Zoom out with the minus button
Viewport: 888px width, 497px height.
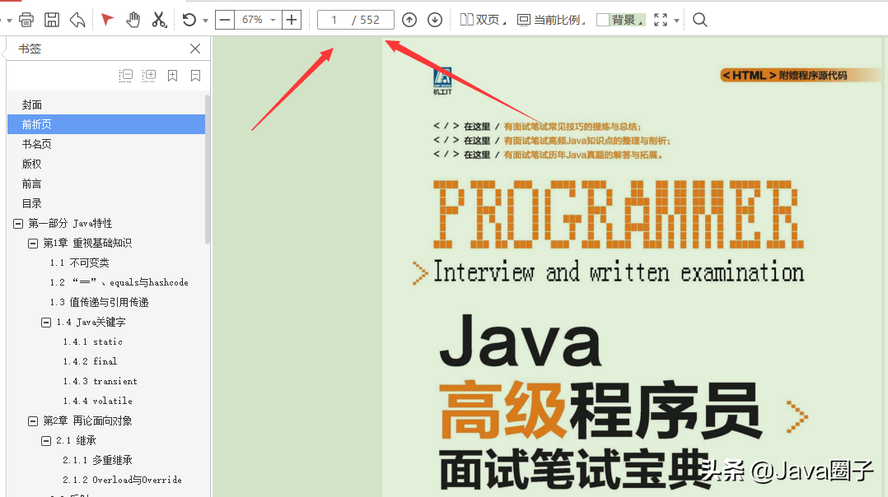coord(225,21)
